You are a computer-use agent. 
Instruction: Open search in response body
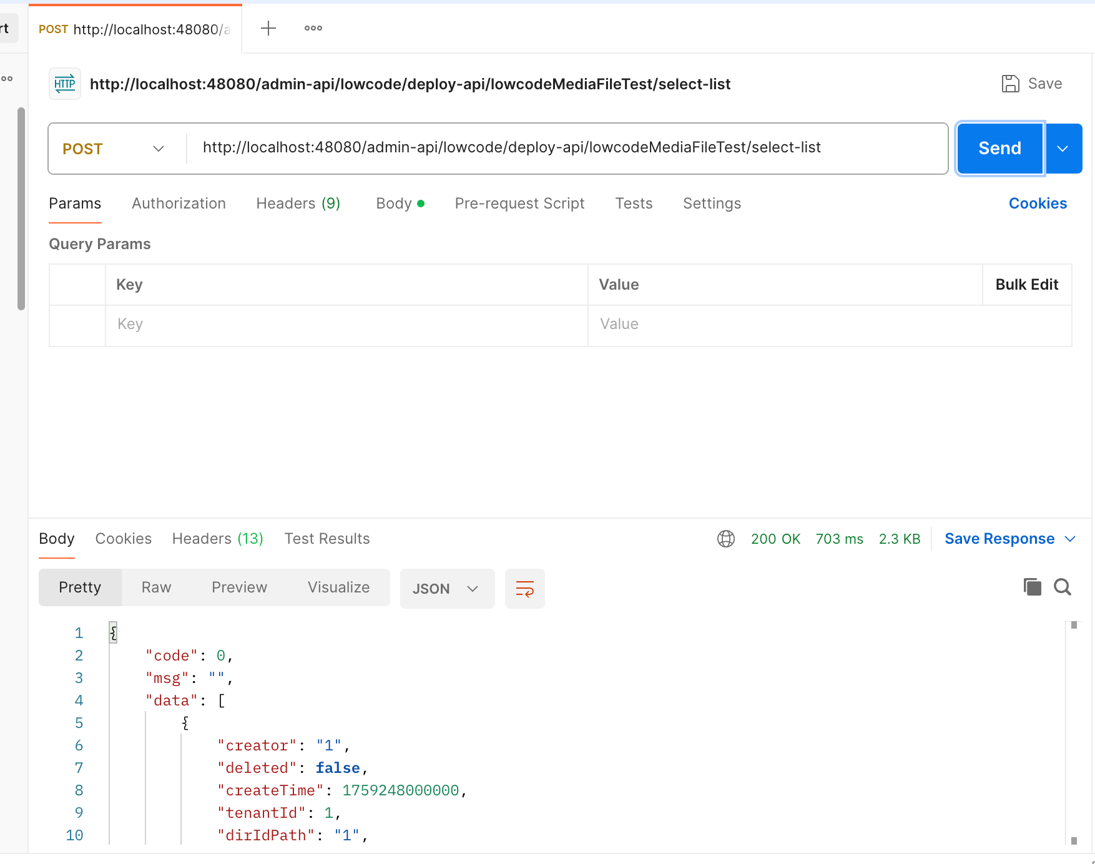[1063, 587]
